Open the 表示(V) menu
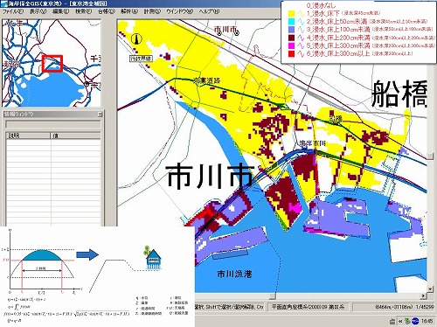This screenshot has height=327, width=437. pos(38,11)
